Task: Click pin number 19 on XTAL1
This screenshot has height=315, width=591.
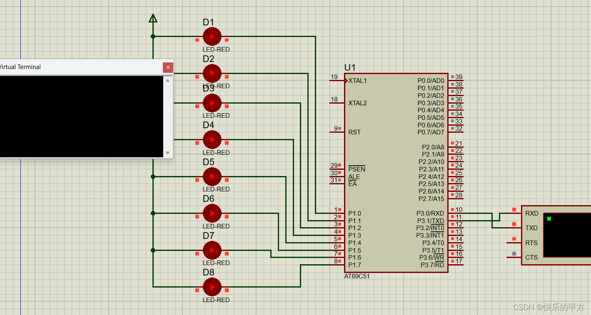Action: [x=334, y=77]
